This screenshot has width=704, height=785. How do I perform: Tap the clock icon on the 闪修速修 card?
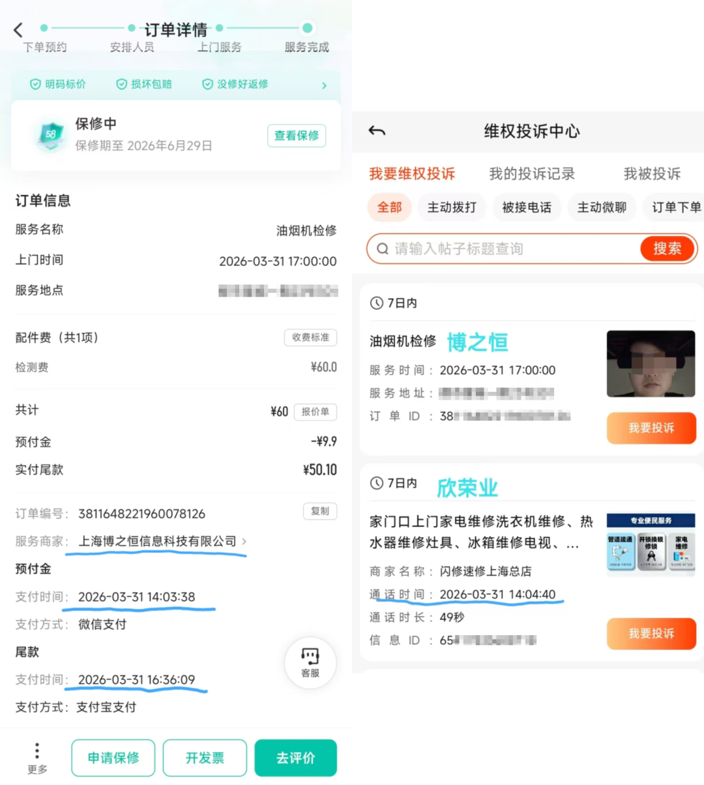[376, 483]
